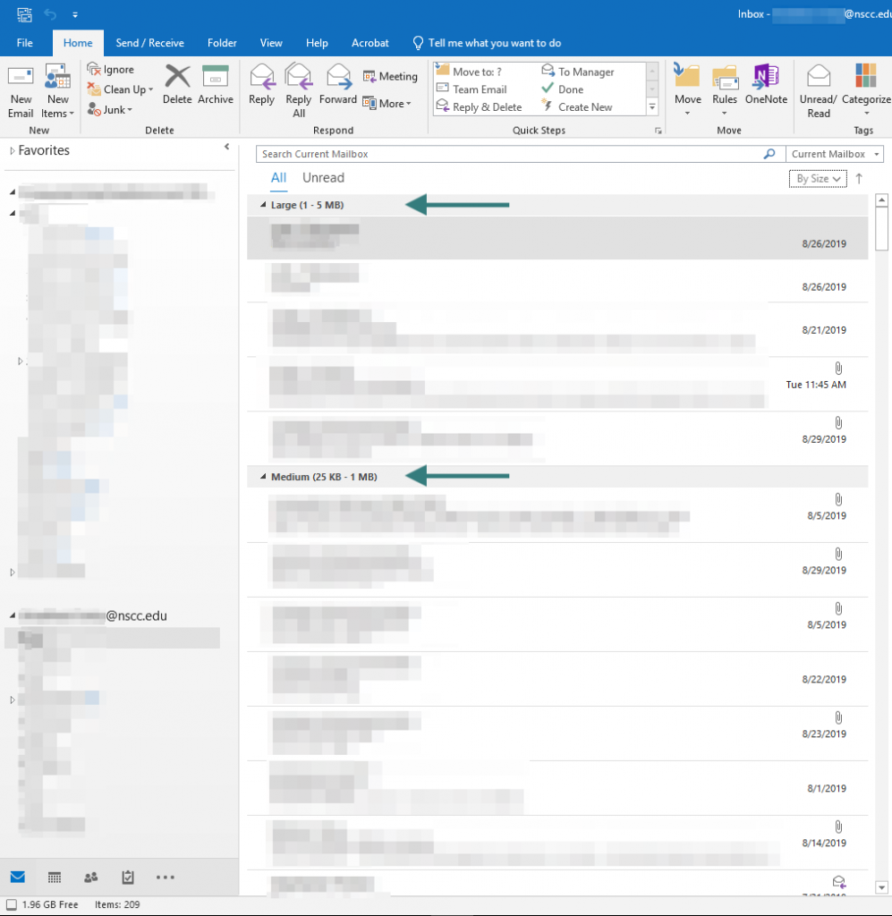This screenshot has width=892, height=916.
Task: Open the Rules menu
Action: coord(725,91)
